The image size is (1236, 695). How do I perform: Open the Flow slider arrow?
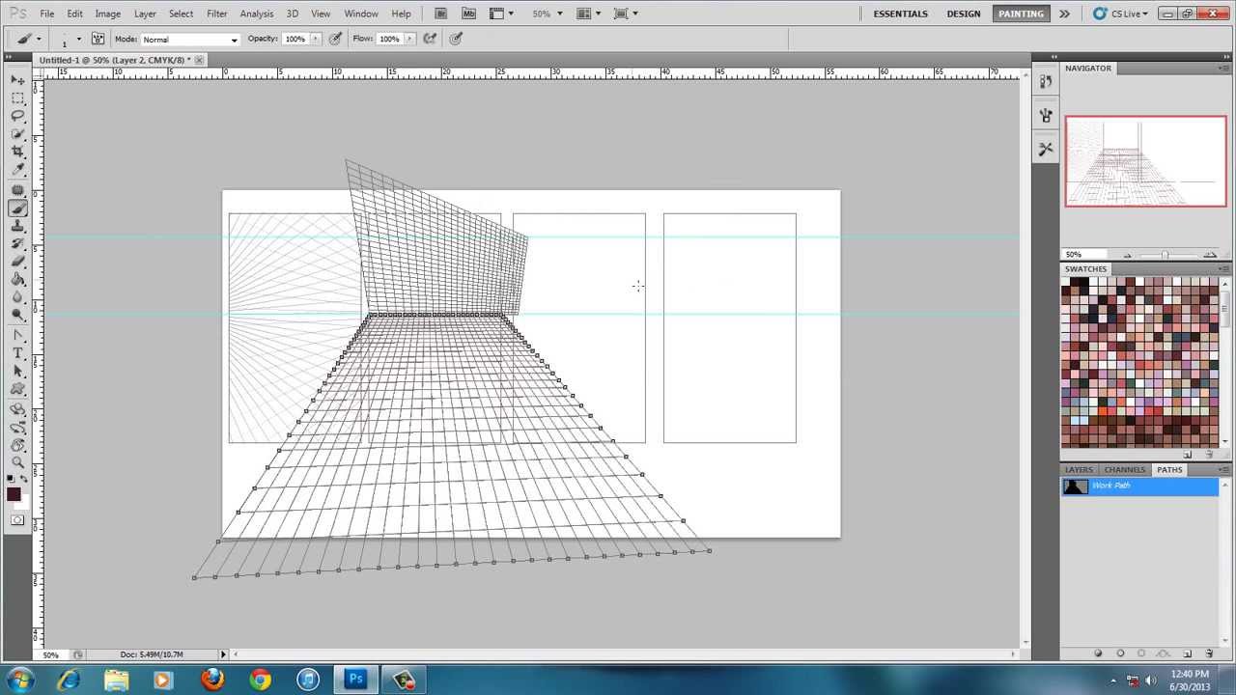409,39
